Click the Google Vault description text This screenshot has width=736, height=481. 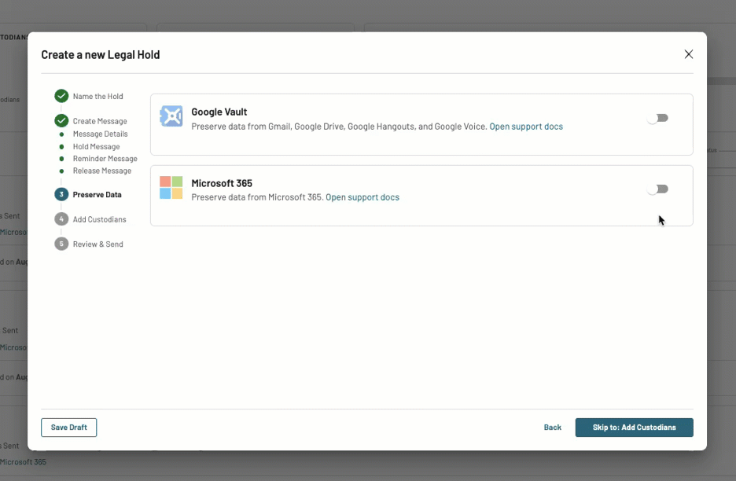tap(339, 127)
